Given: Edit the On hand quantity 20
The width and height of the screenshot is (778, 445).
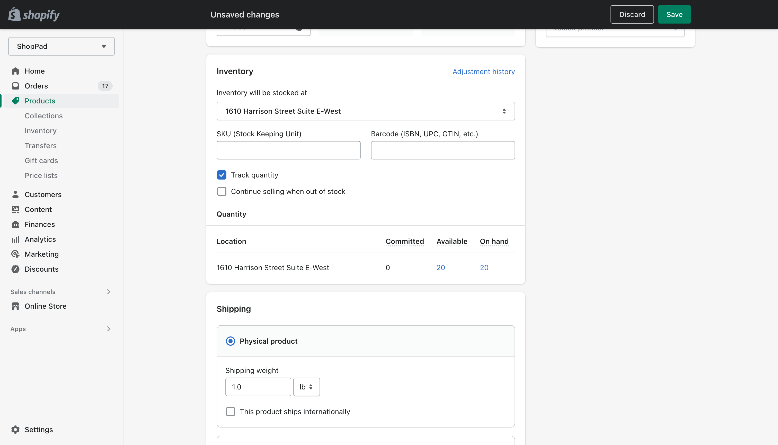Looking at the screenshot, I should point(484,268).
